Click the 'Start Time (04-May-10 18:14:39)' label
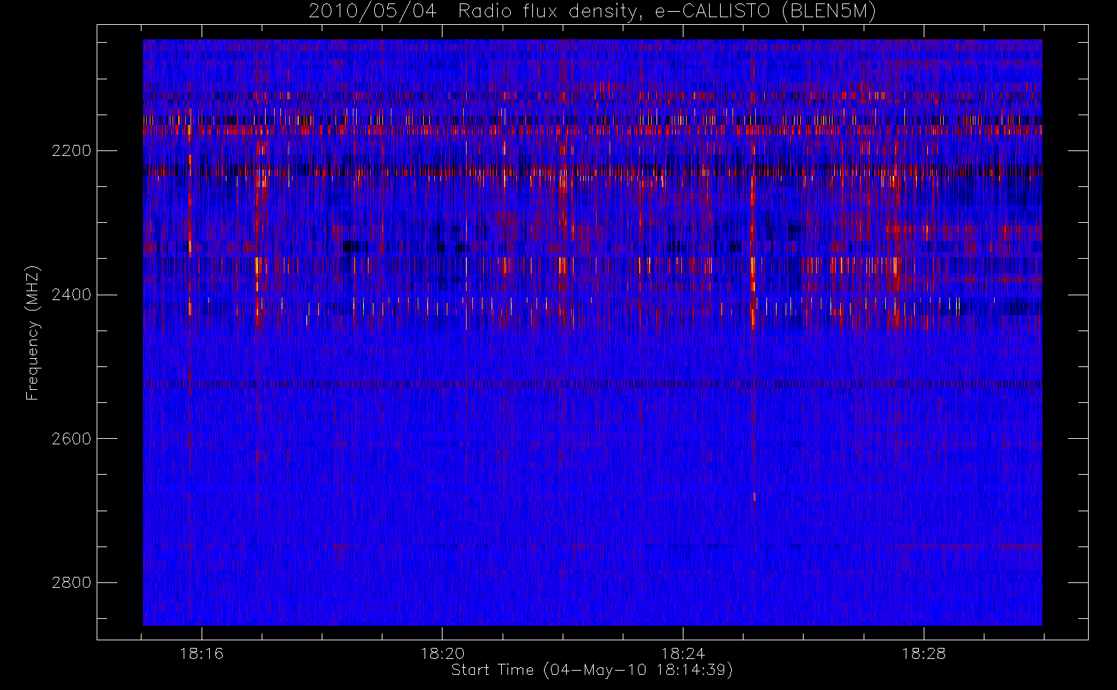This screenshot has width=1117, height=690. 592,670
